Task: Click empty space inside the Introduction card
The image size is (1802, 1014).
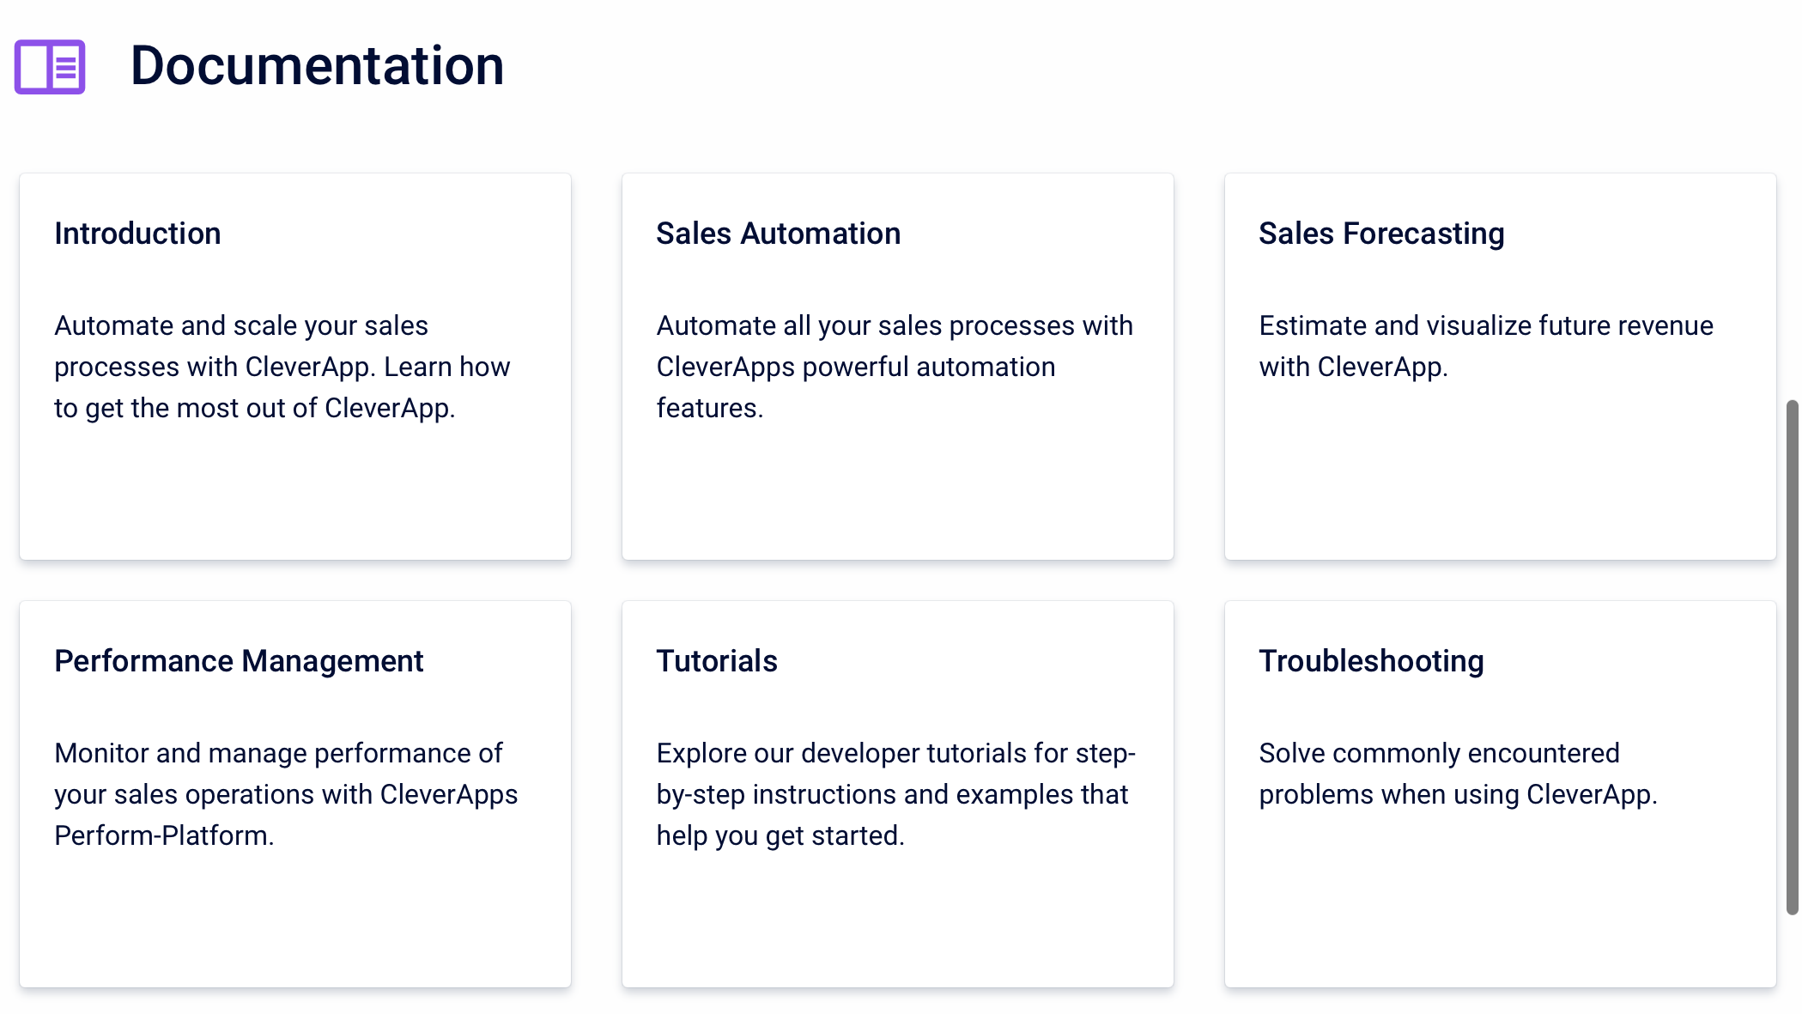Action: (x=294, y=498)
